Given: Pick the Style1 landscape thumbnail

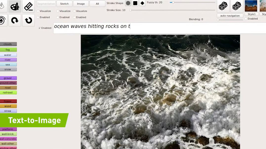Looking at the screenshot, I should click(251, 6).
